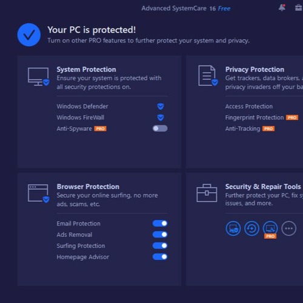Click the Windows Defender shield status icon
This screenshot has height=303, width=303.
[161, 106]
